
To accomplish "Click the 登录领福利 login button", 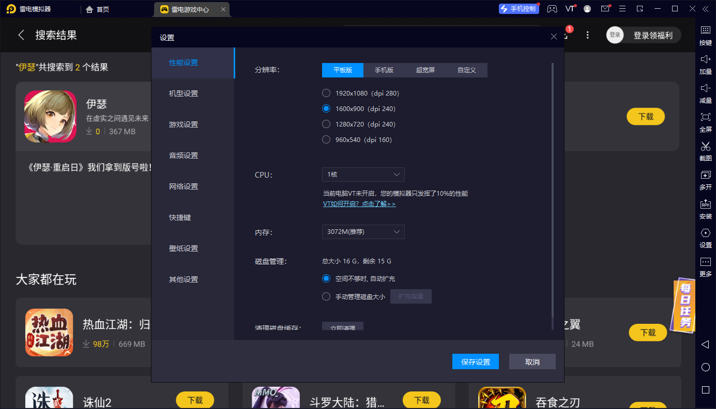I will [x=653, y=35].
